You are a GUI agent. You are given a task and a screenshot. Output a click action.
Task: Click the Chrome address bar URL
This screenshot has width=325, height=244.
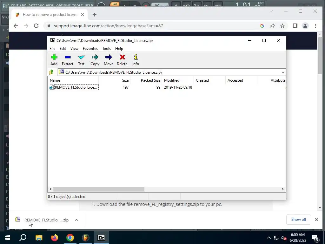[x=109, y=26]
